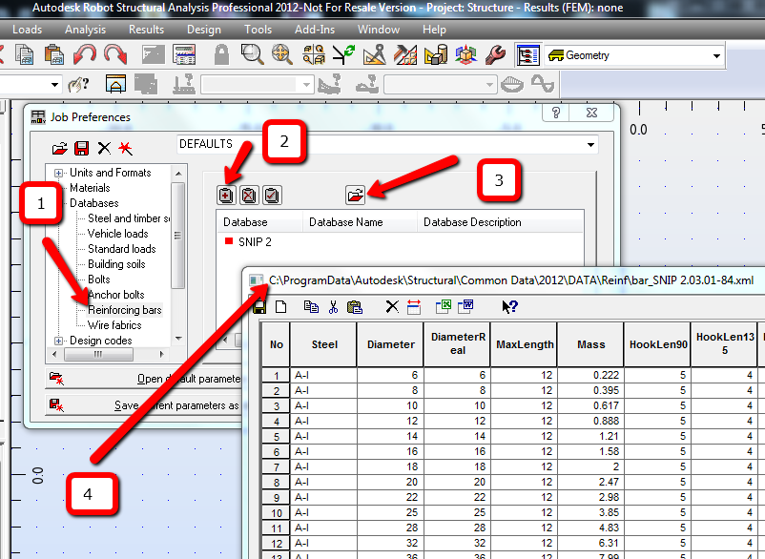Image resolution: width=765 pixels, height=559 pixels.
Task: Click the save job preferences diskette icon
Action: point(82,148)
